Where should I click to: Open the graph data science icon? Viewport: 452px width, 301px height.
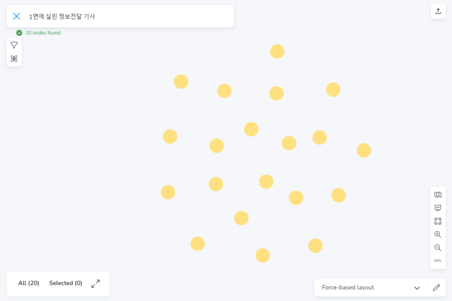click(14, 59)
